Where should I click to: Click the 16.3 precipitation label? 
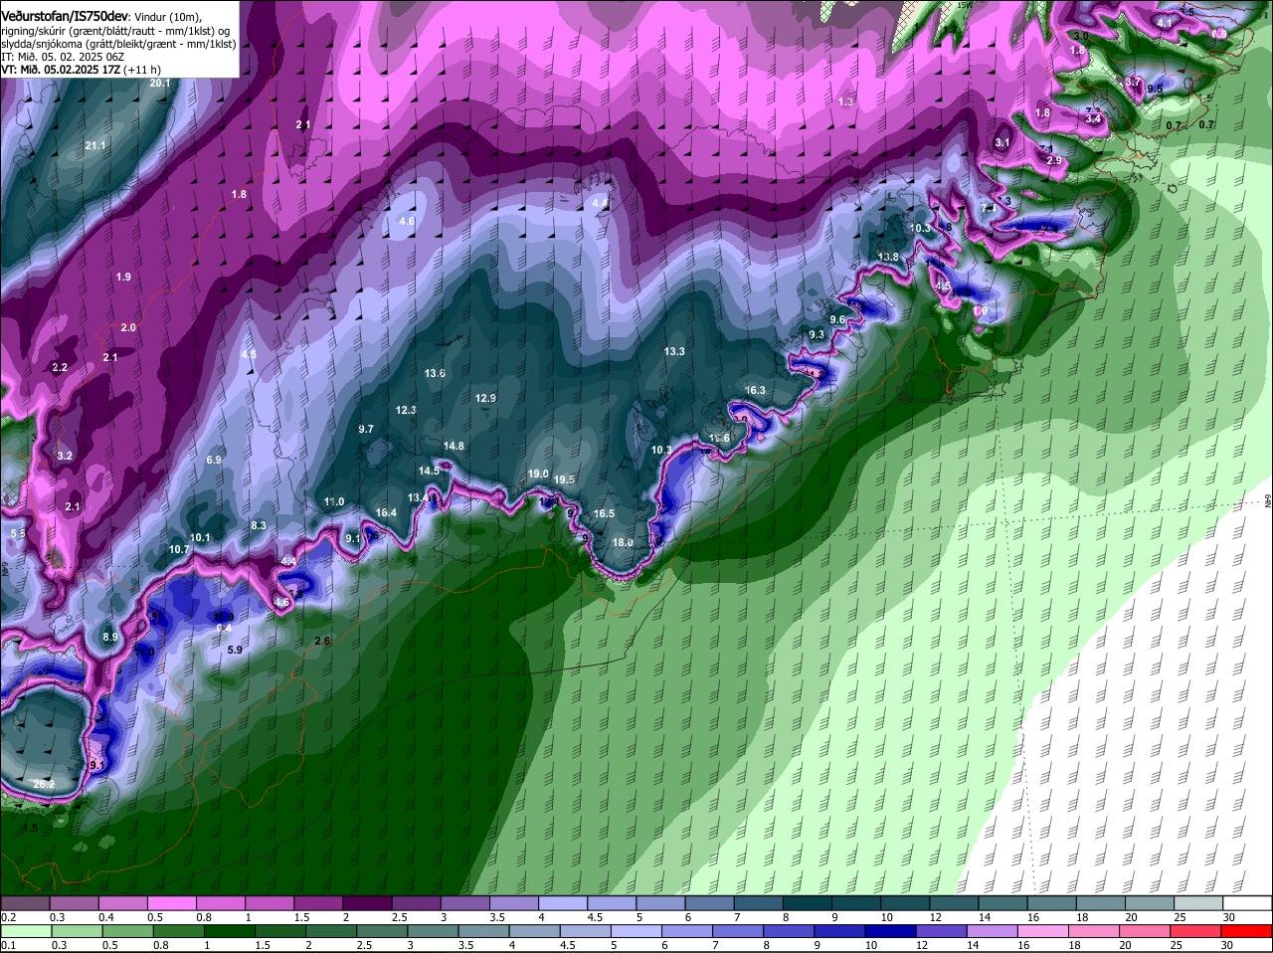755,390
